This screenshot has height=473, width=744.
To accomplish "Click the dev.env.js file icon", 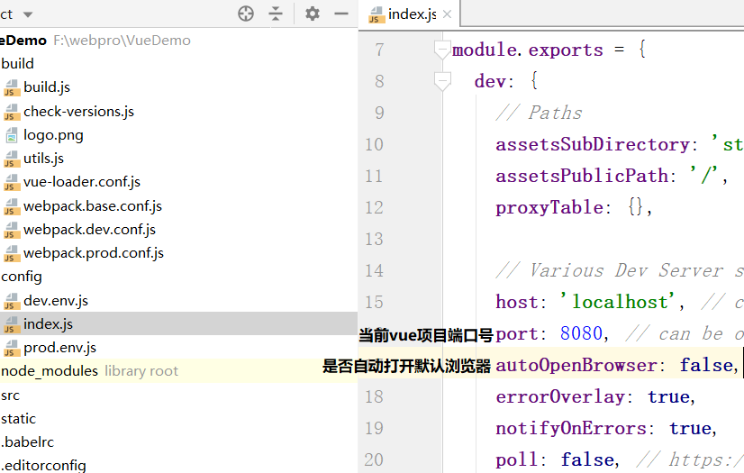I will (11, 301).
